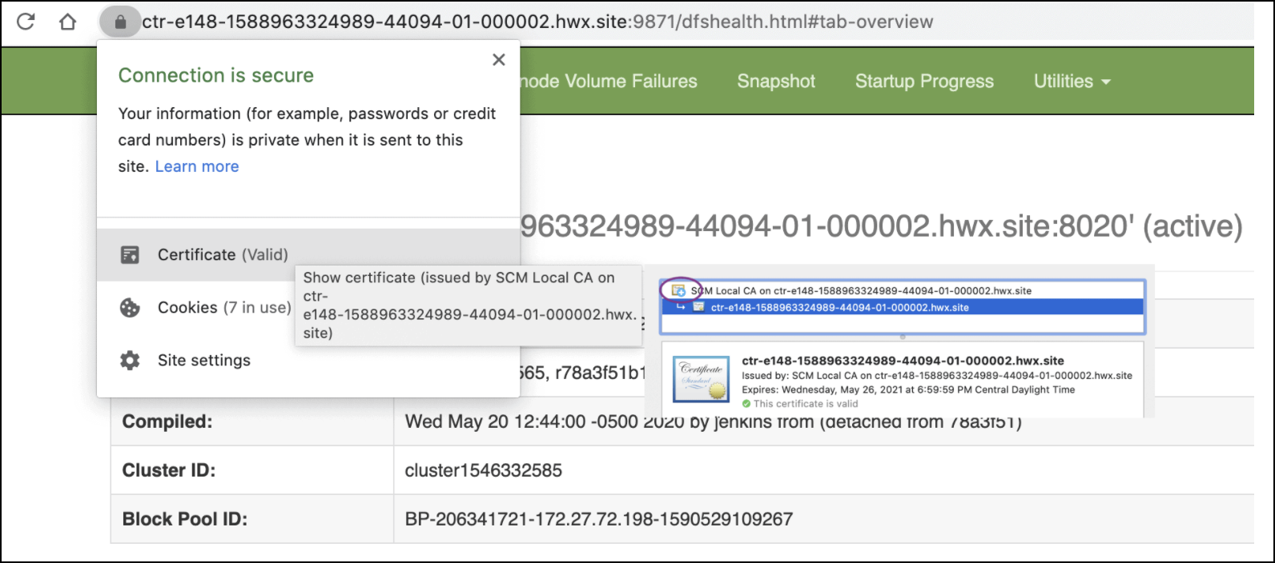
Task: Click the Cookies icon in popup
Action: point(130,308)
